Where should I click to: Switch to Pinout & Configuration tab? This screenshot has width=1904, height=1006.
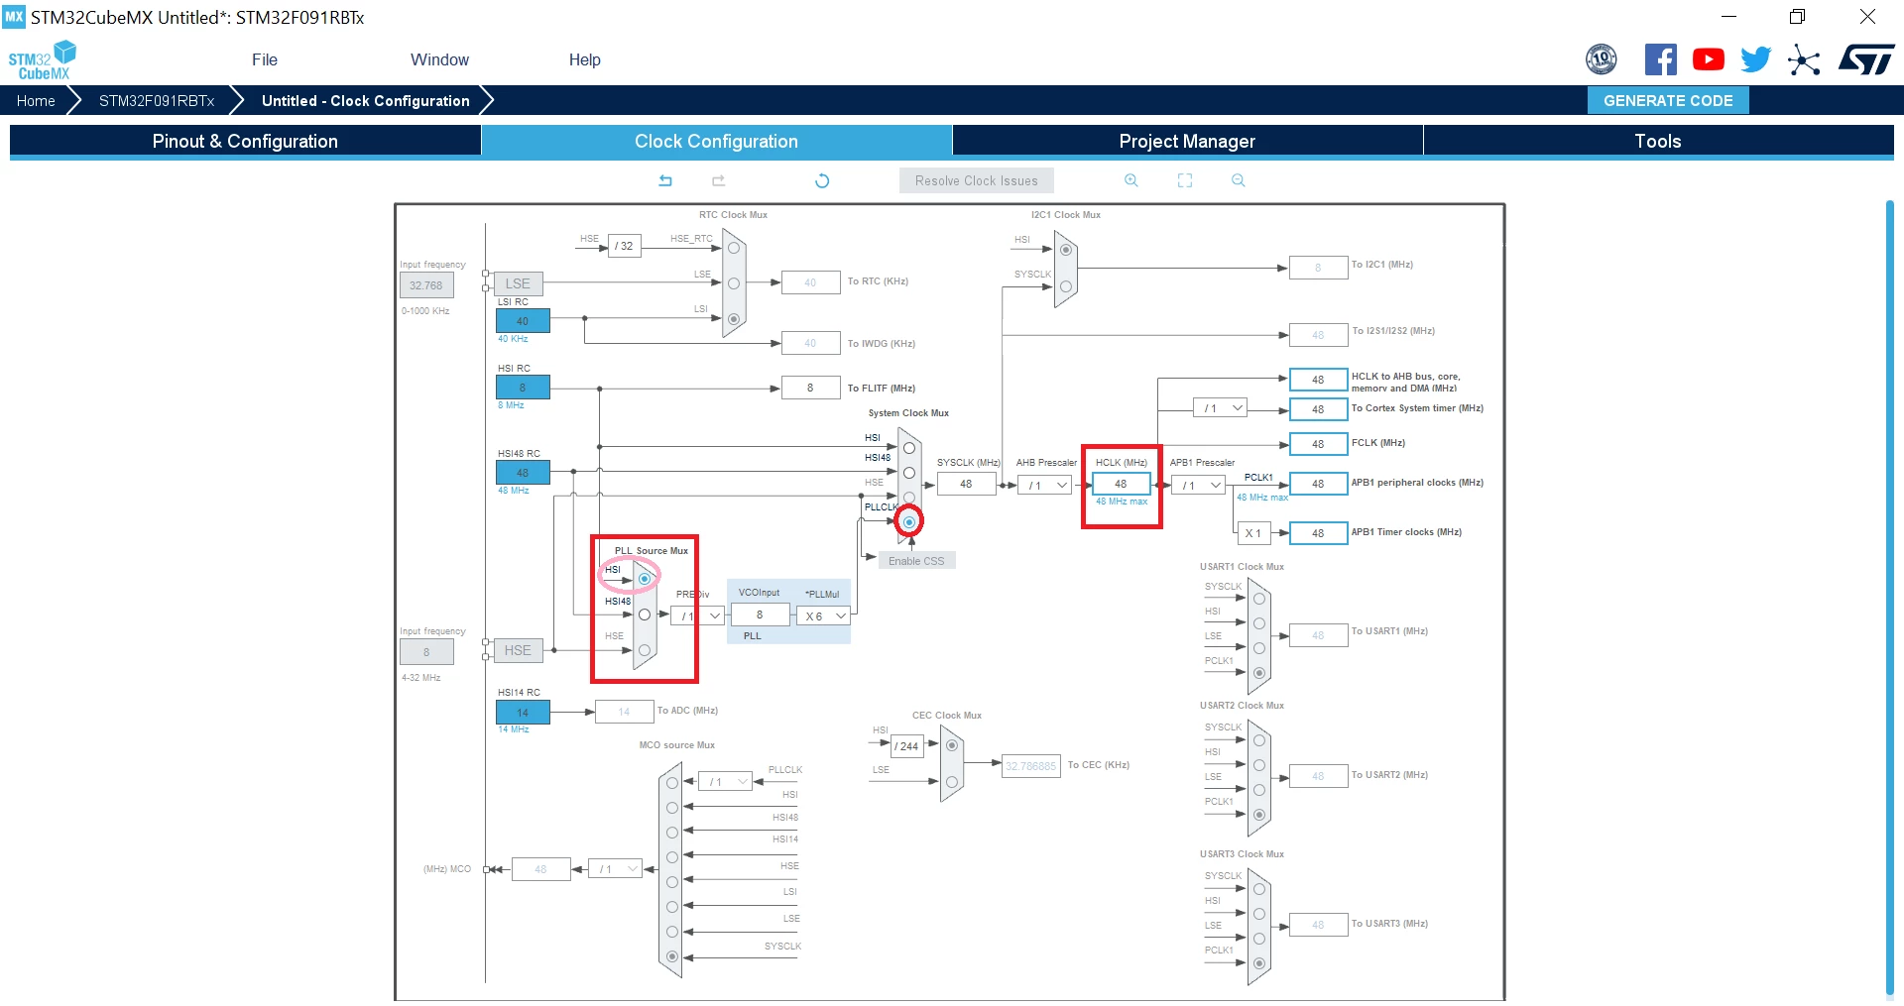point(245,141)
